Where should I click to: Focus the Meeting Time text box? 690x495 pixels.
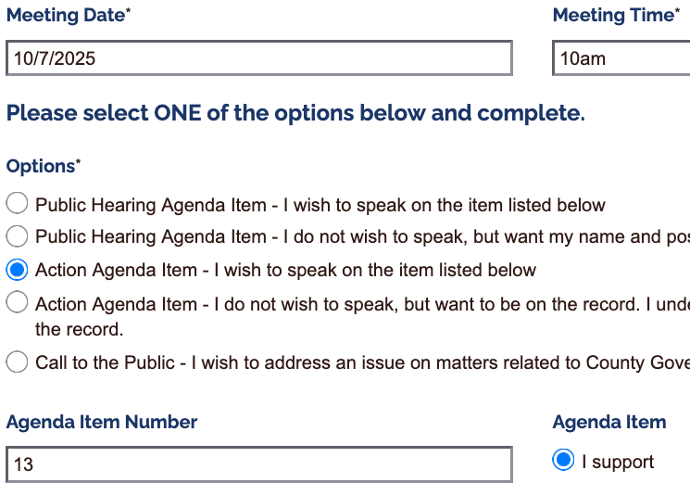tap(621, 58)
